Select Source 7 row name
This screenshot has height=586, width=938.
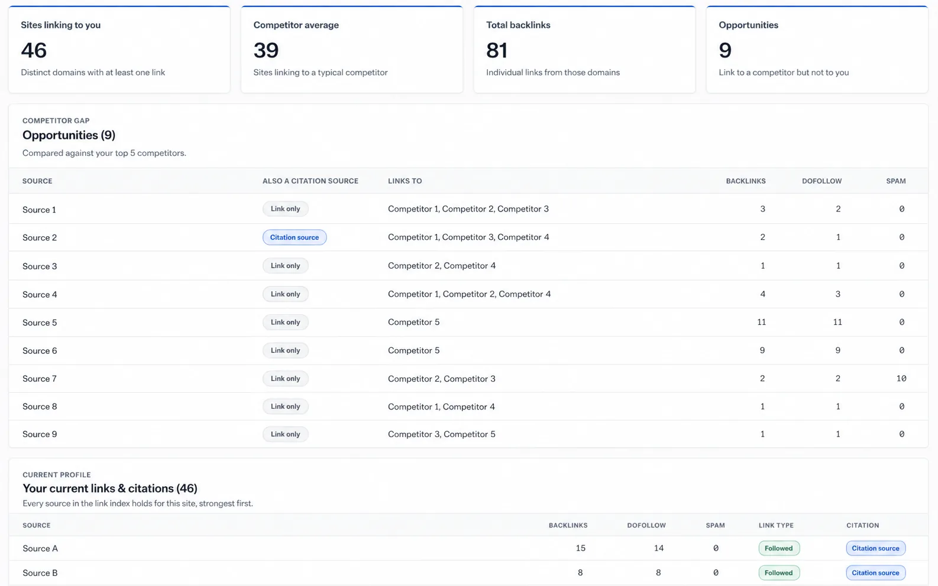(40, 379)
